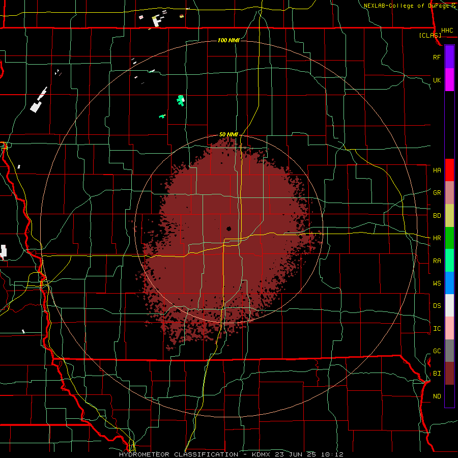Click the 'HYDROMETEOR CLASSIFICATION' title text
Image resolution: width=458 pixels, height=458 pixels.
[x=179, y=454]
